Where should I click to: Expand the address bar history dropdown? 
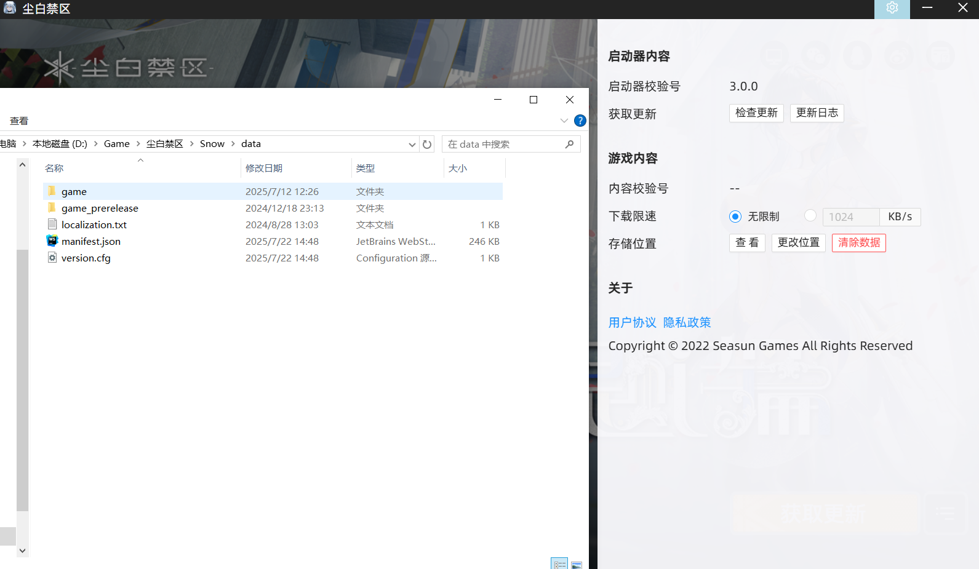point(412,144)
